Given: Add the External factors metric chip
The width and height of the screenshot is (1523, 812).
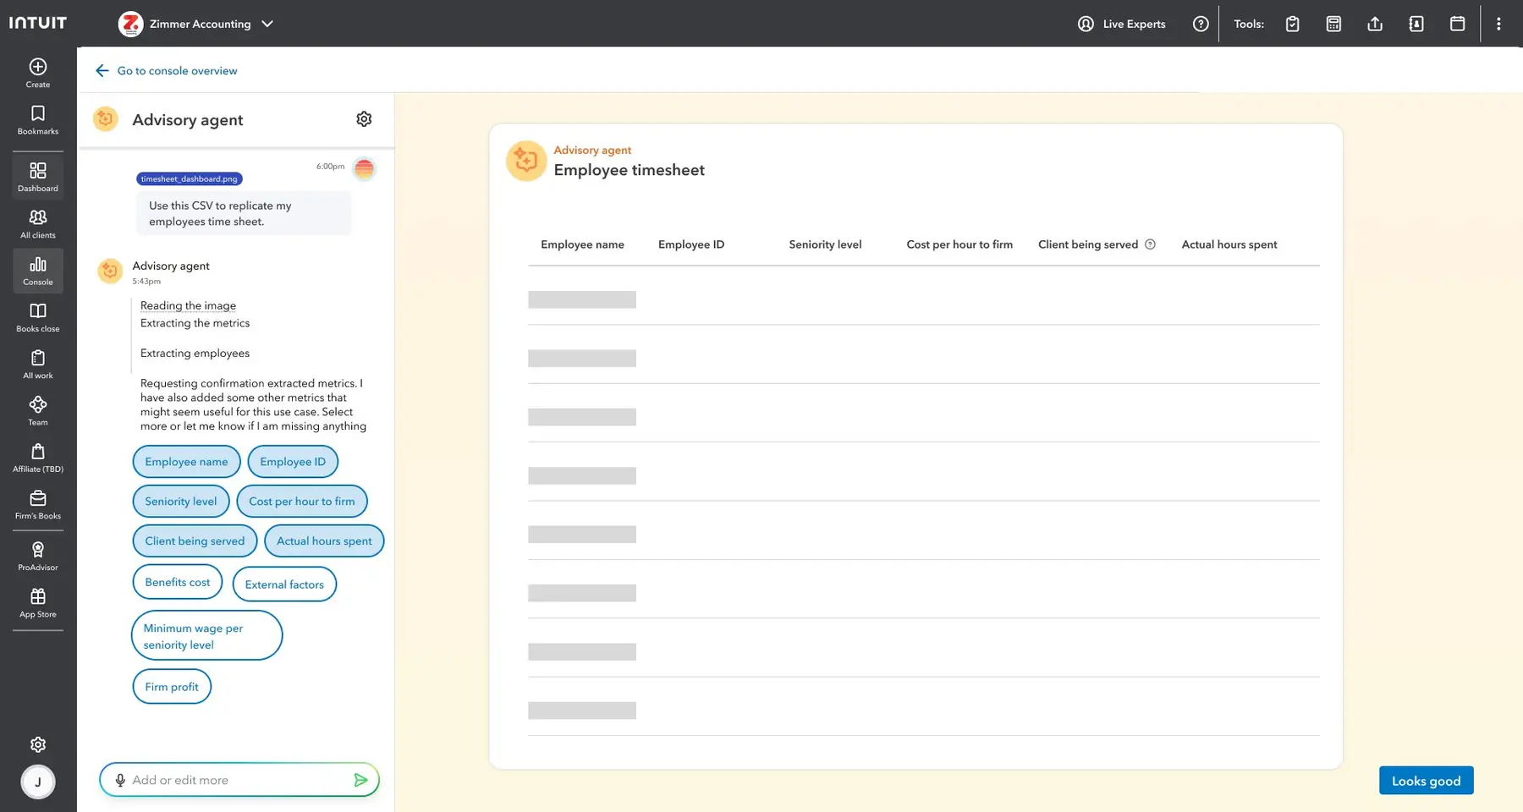Looking at the screenshot, I should (x=284, y=584).
